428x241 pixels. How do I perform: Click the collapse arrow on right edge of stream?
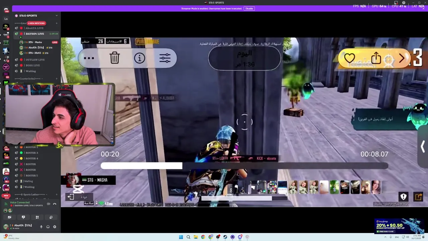tap(423, 146)
